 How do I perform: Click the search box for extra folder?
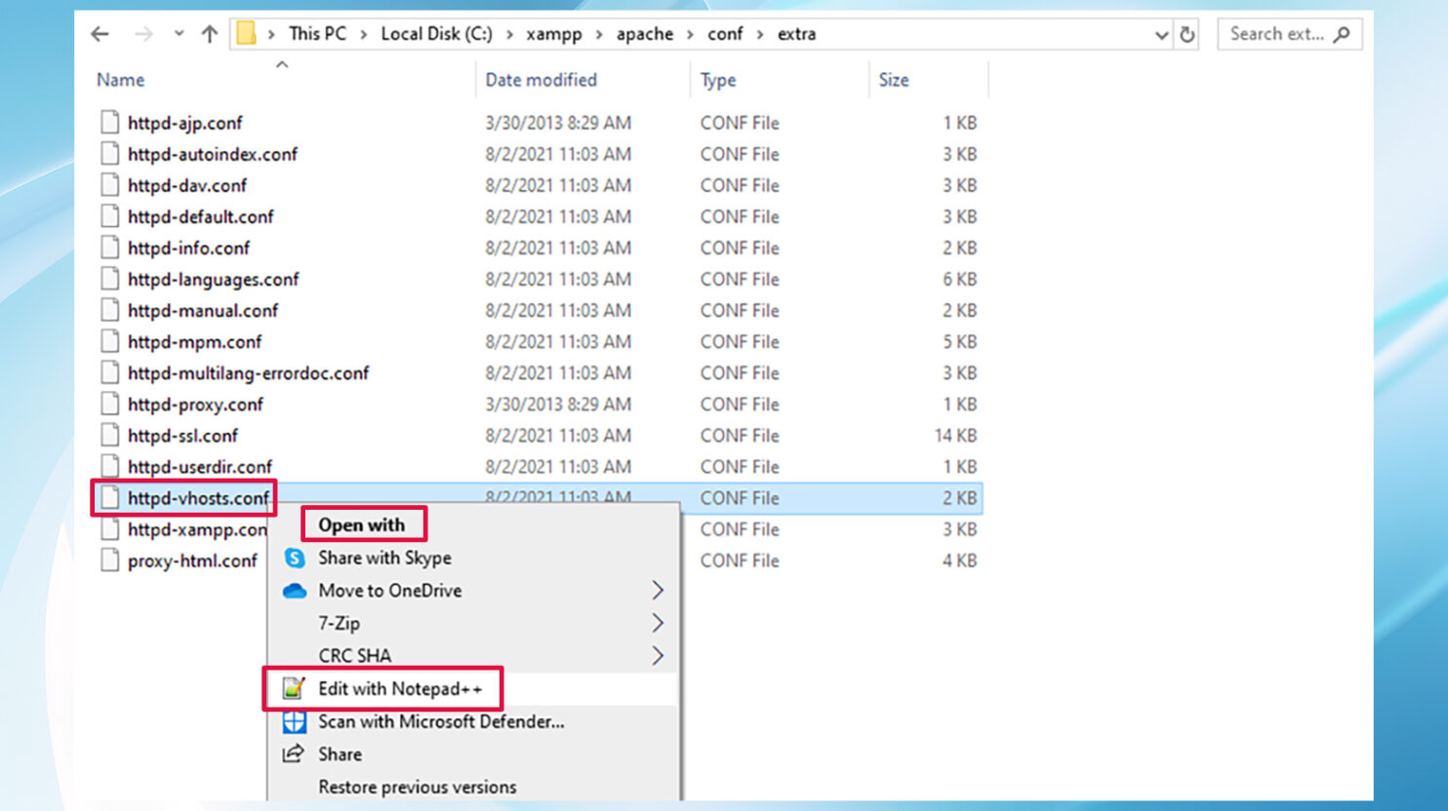pyautogui.click(x=1276, y=34)
